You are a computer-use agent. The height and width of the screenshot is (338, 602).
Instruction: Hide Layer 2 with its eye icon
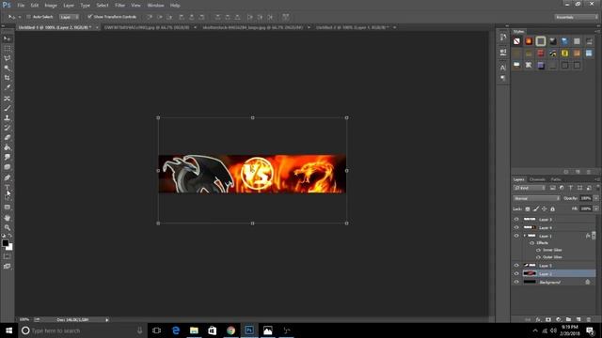[x=516, y=273]
